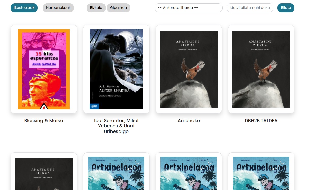Click the Amonake entry title
Viewport: 311px width, 190px height.
click(189, 121)
